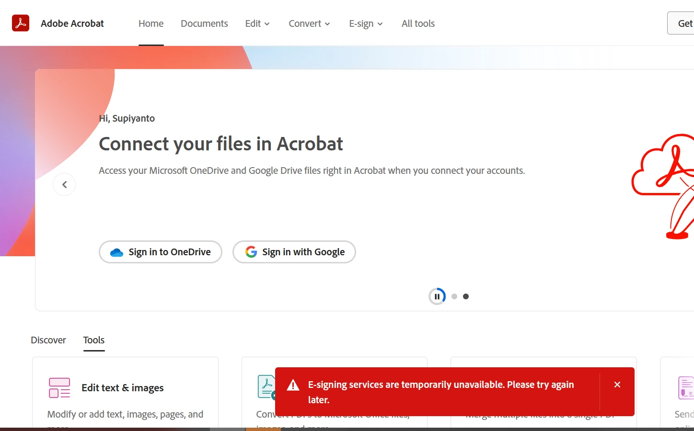694x431 pixels.
Task: Open All tools in top navigation
Action: click(x=418, y=23)
